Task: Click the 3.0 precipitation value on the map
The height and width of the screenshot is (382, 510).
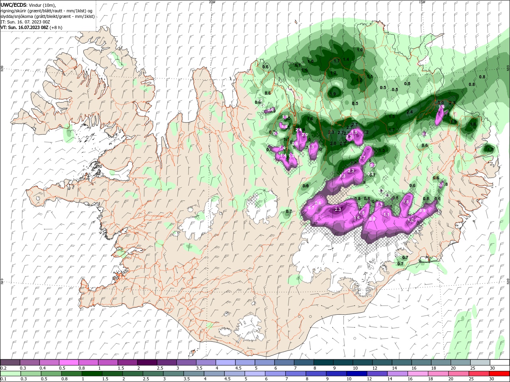Action: pyautogui.click(x=441, y=103)
